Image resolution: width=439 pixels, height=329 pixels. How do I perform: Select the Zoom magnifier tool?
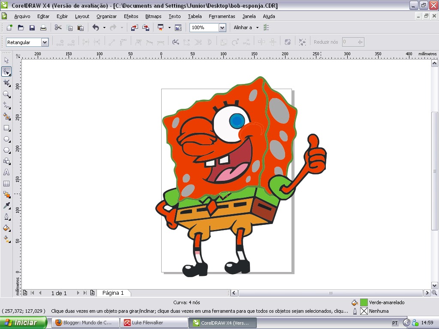[x=6, y=94]
